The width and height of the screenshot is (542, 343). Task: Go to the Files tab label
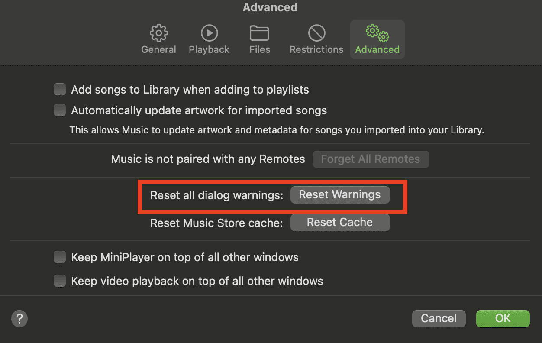[x=260, y=50]
